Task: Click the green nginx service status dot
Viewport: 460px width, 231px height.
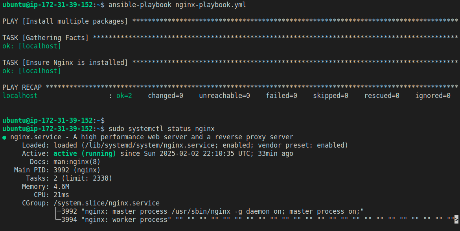Action: pyautogui.click(x=4, y=137)
